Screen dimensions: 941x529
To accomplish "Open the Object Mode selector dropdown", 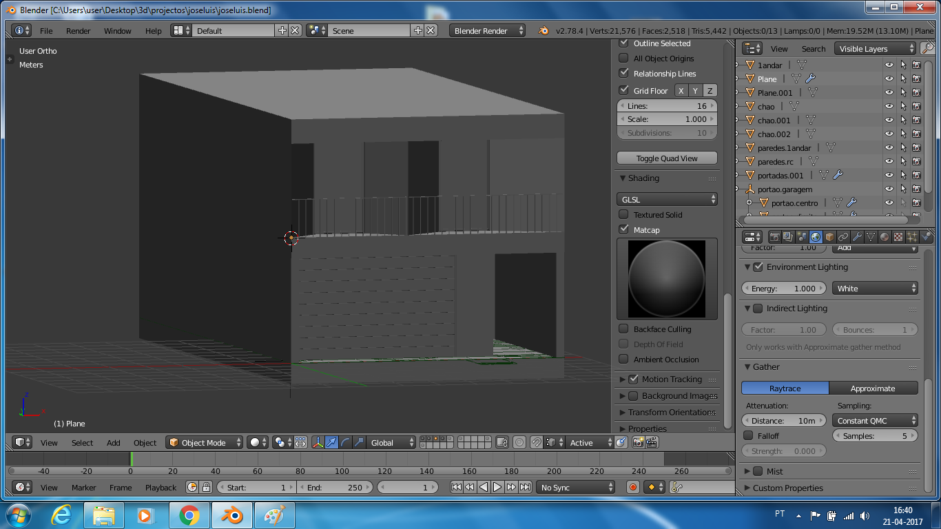I will (x=205, y=443).
